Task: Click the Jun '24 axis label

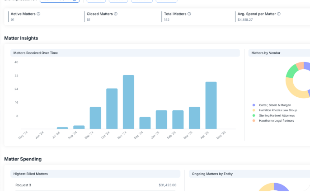Action: [39, 135]
